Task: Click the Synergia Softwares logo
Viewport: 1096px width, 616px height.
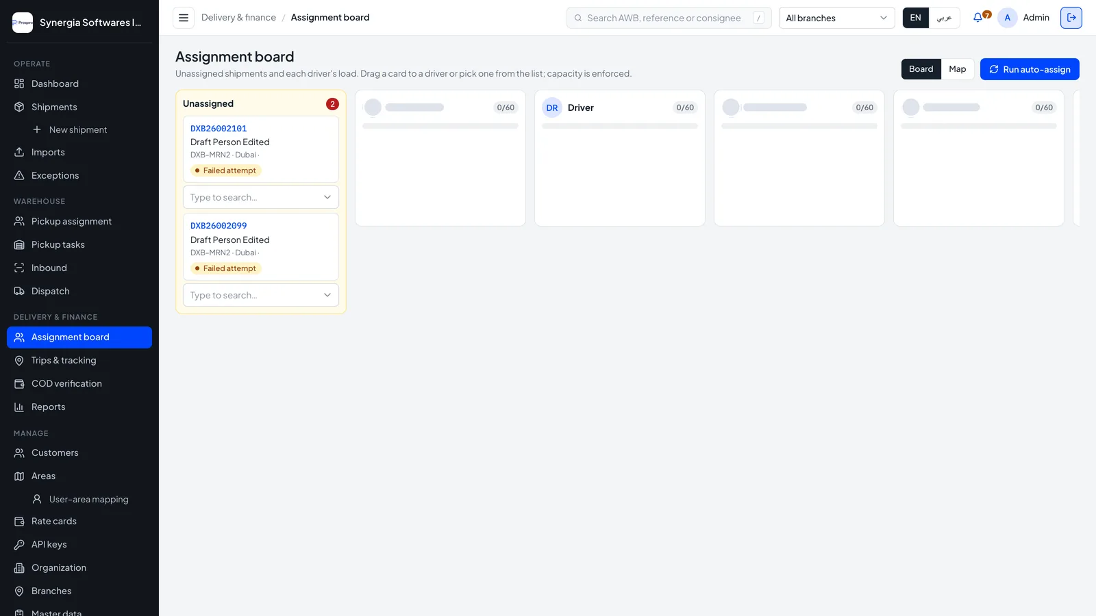Action: coord(23,23)
